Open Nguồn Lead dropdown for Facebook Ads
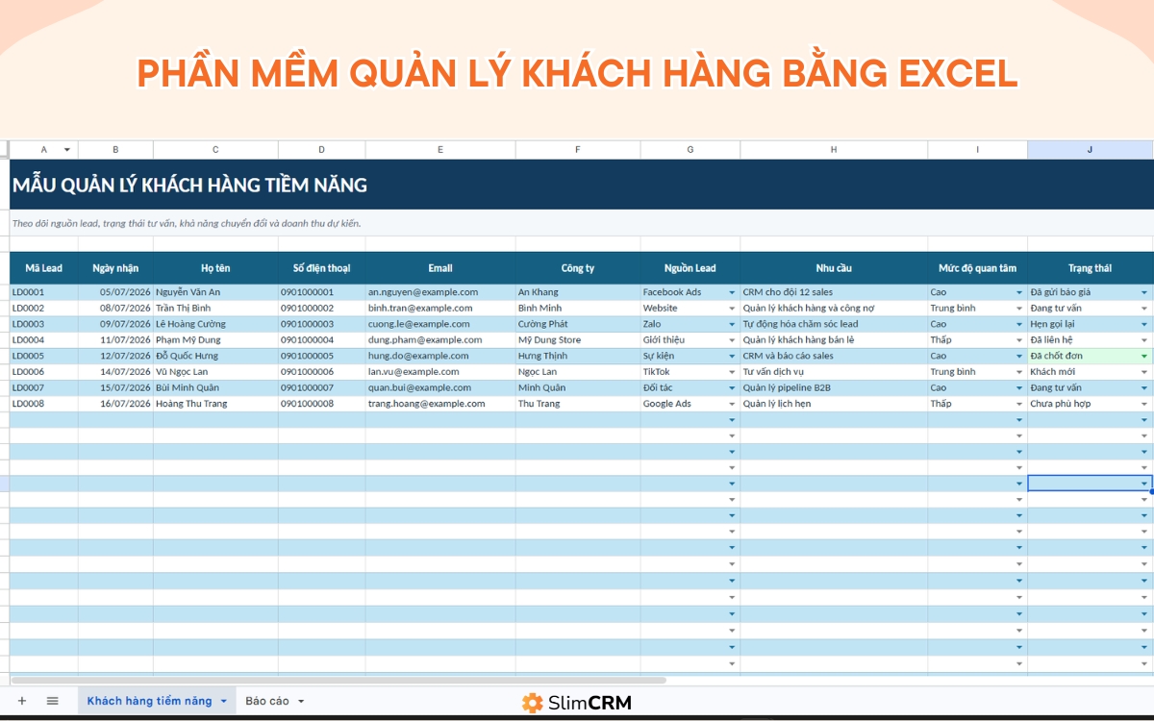 732,292
